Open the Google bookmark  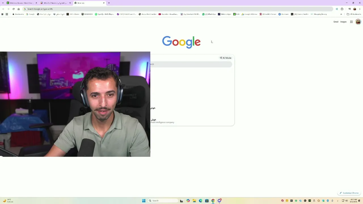click(x=30, y=14)
